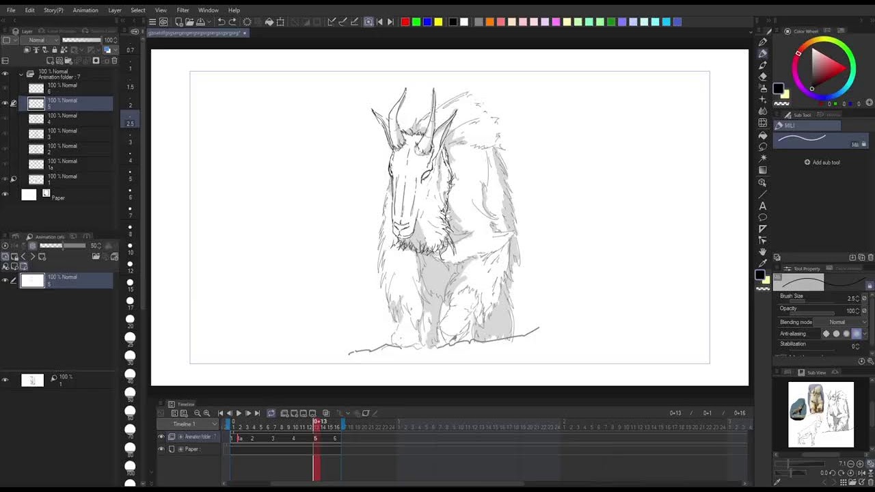The height and width of the screenshot is (492, 875).
Task: Open the Edit menu
Action: (x=30, y=10)
